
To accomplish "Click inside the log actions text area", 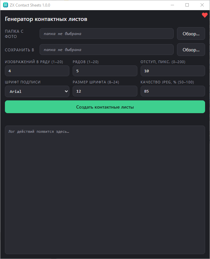I will point(105,190).
